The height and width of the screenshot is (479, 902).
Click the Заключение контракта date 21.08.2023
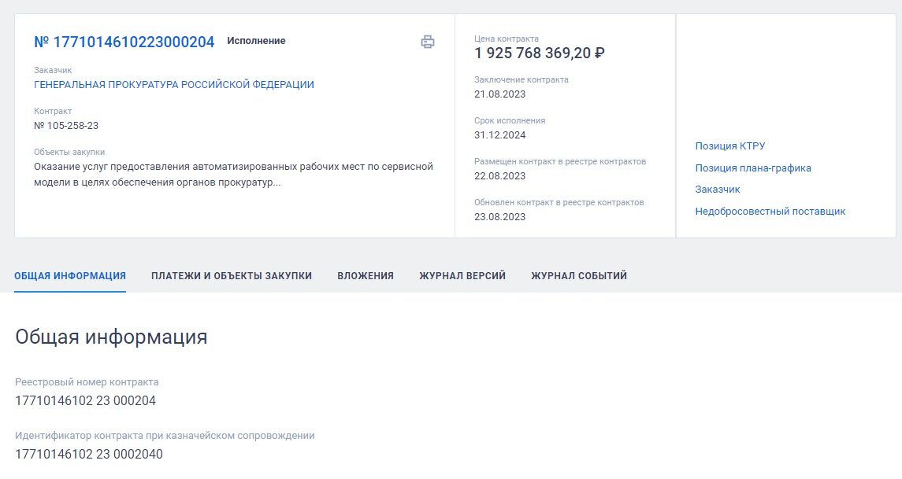coord(500,94)
